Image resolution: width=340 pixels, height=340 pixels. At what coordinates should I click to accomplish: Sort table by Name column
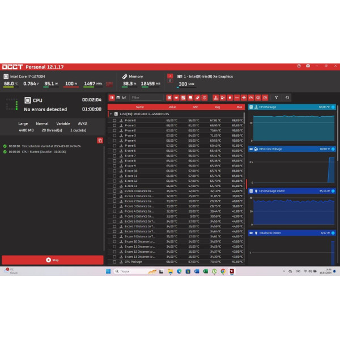pos(140,107)
